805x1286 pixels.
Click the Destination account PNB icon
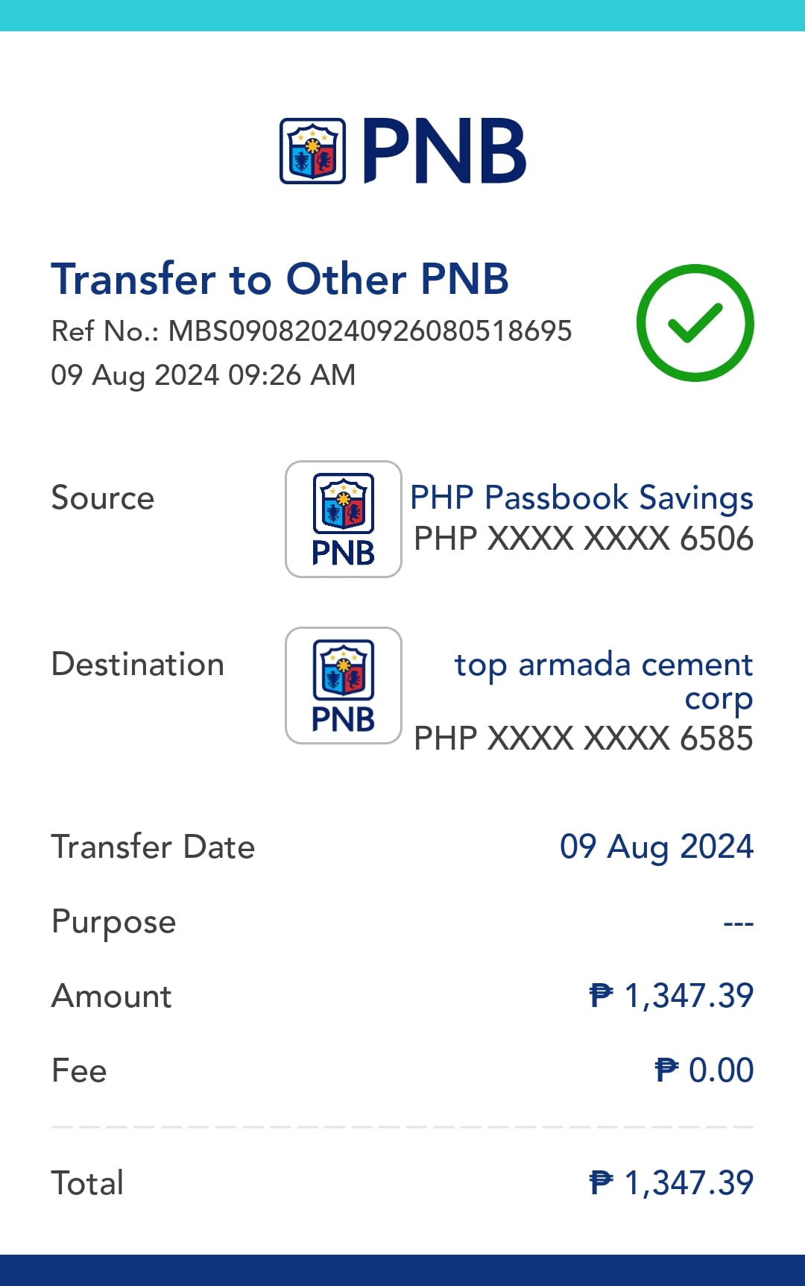coord(344,686)
